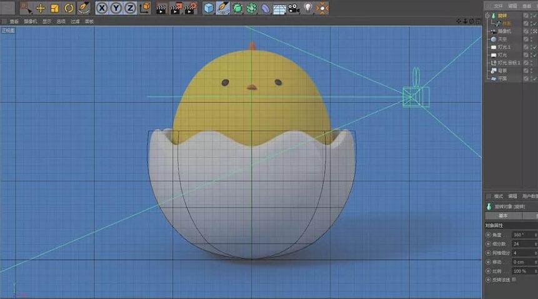This screenshot has height=299, width=538.
Task: Click the viewport rotate navigation icon
Action: click(x=472, y=21)
